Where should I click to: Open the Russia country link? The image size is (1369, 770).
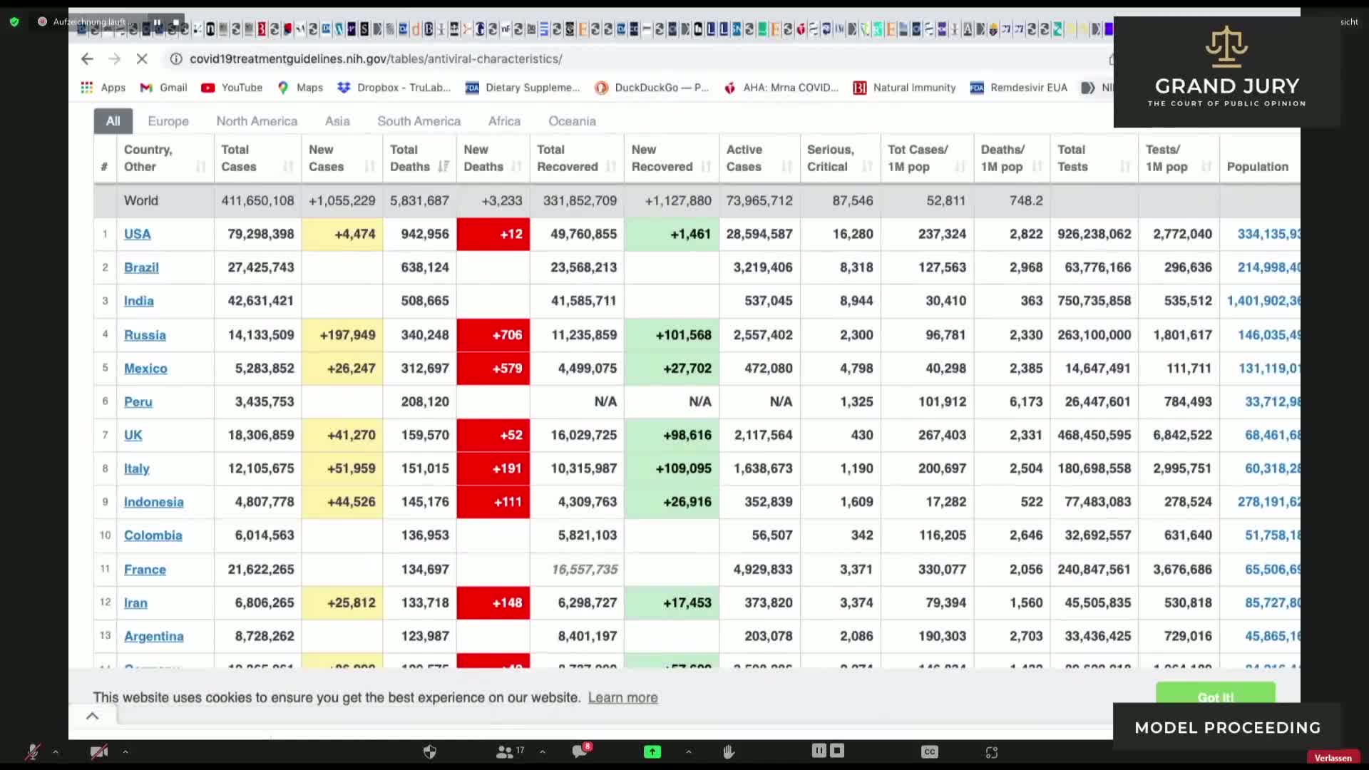(145, 334)
